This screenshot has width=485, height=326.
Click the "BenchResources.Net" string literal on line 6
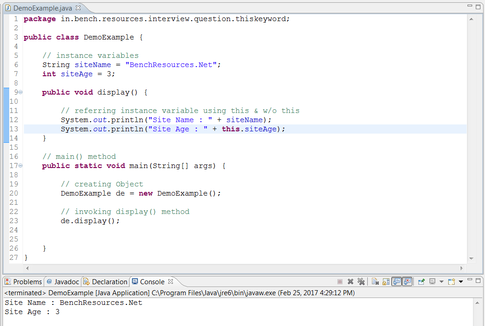point(171,65)
